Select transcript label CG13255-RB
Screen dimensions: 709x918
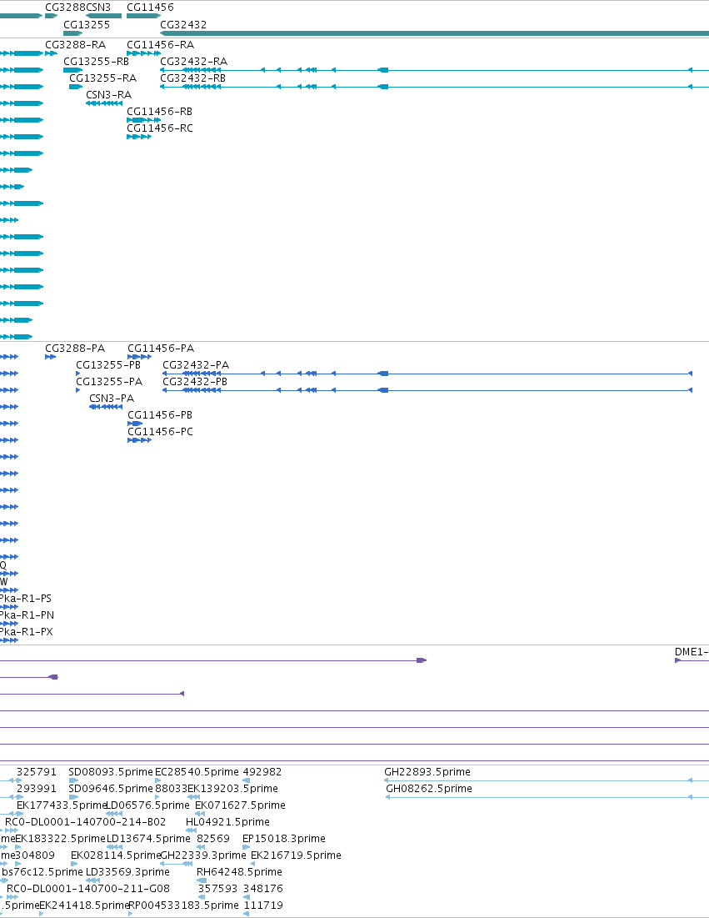pos(96,62)
